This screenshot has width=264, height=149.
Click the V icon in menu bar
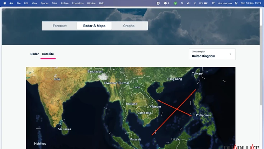[182, 3]
